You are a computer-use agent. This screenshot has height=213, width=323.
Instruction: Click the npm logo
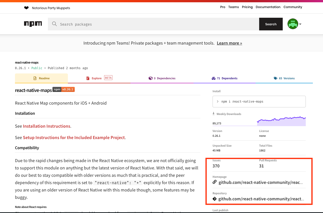pyautogui.click(x=33, y=24)
